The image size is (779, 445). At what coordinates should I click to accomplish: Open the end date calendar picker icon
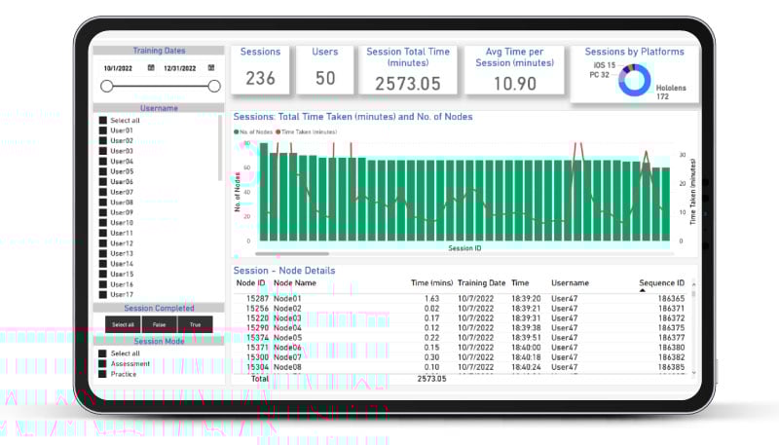point(211,68)
